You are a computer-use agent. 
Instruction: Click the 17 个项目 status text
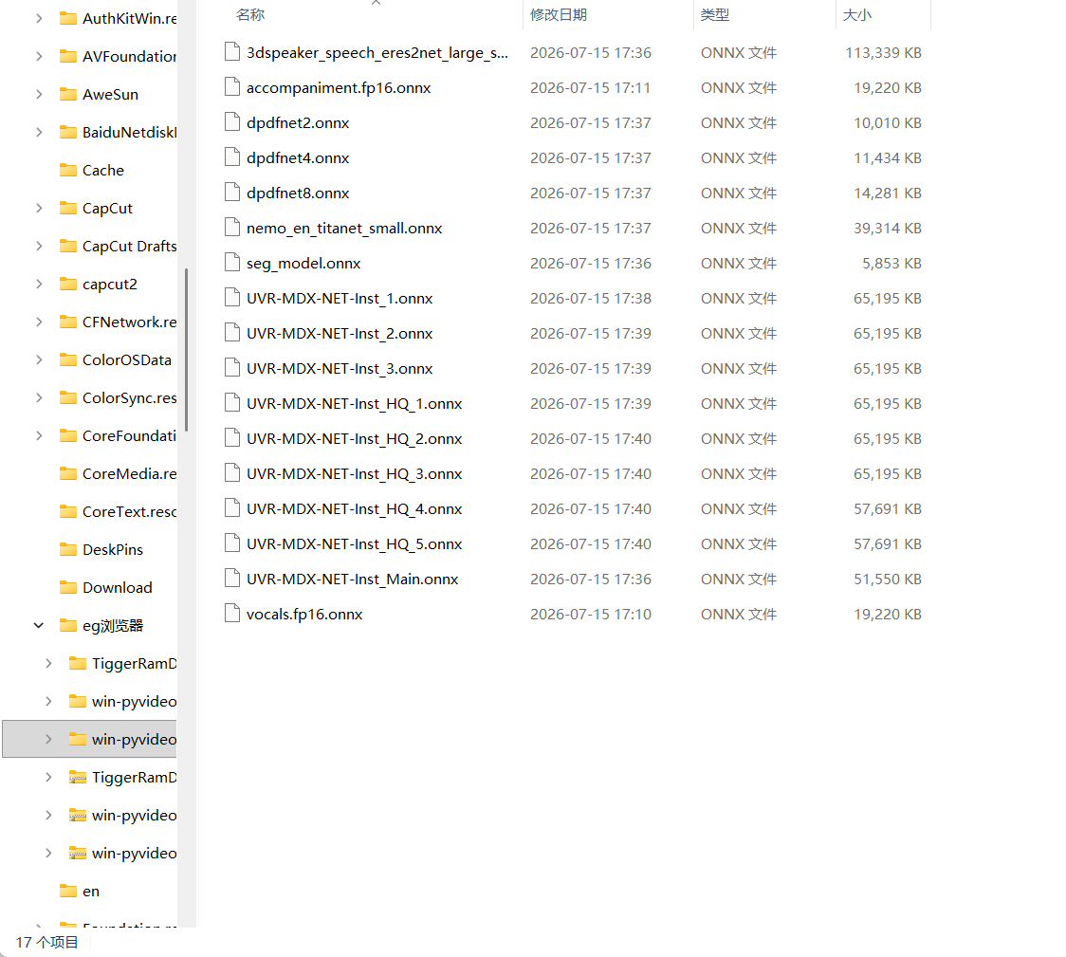(46, 942)
